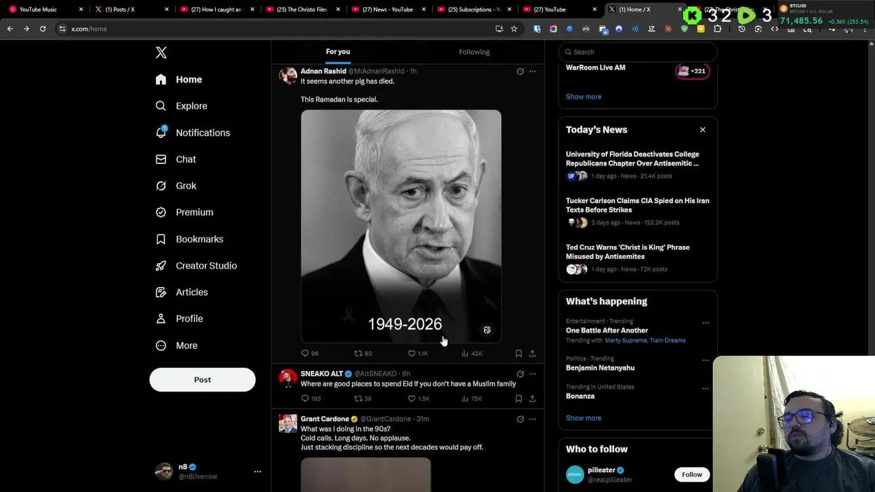Open account menu dots next to n8
The height and width of the screenshot is (492, 875).
tap(258, 471)
